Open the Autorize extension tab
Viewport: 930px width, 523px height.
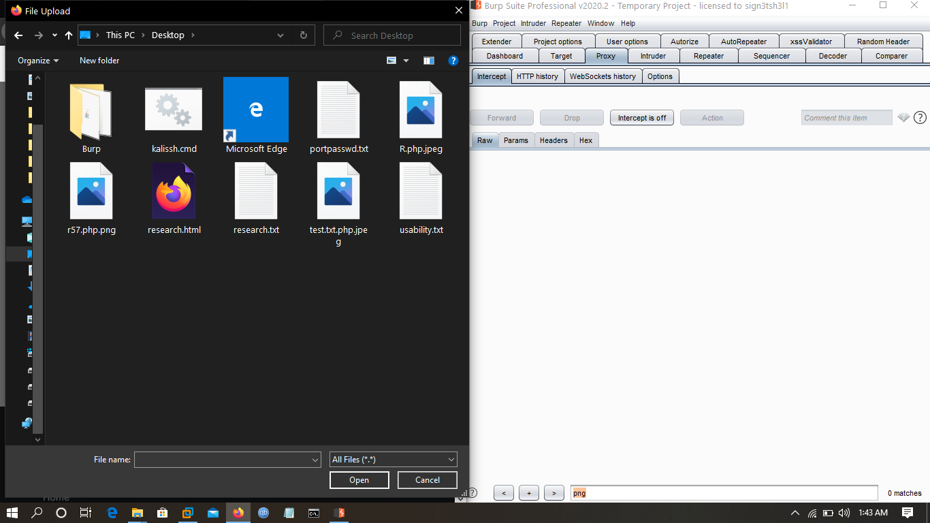point(684,42)
